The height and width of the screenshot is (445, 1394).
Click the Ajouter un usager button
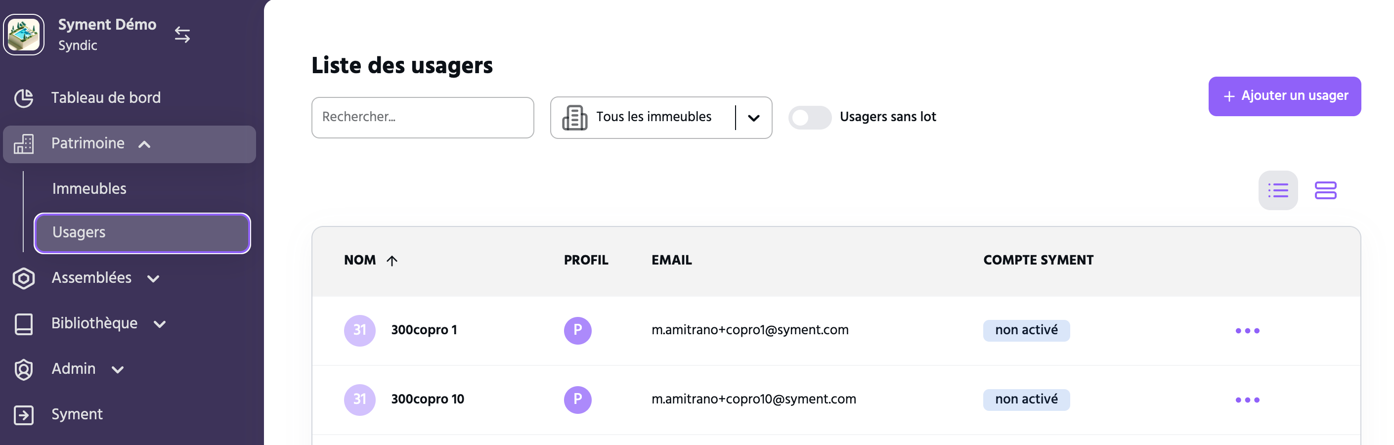tap(1284, 96)
